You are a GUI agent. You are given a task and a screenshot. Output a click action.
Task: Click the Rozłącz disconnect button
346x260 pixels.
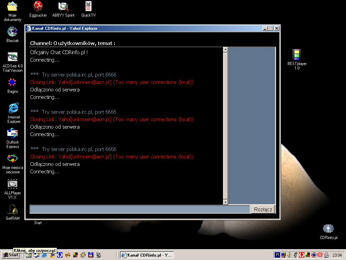pos(263,209)
